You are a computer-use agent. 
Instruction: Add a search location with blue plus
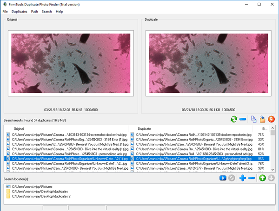[x=243, y=178]
